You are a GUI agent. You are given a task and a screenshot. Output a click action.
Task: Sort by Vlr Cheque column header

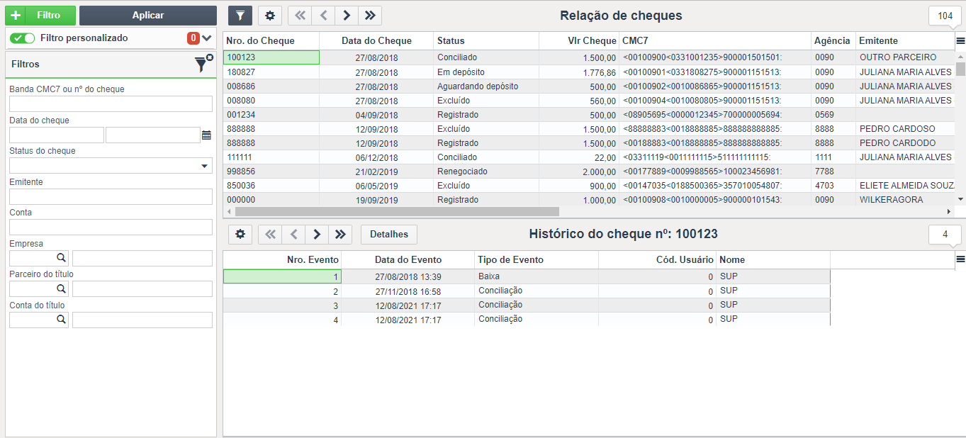pyautogui.click(x=579, y=41)
